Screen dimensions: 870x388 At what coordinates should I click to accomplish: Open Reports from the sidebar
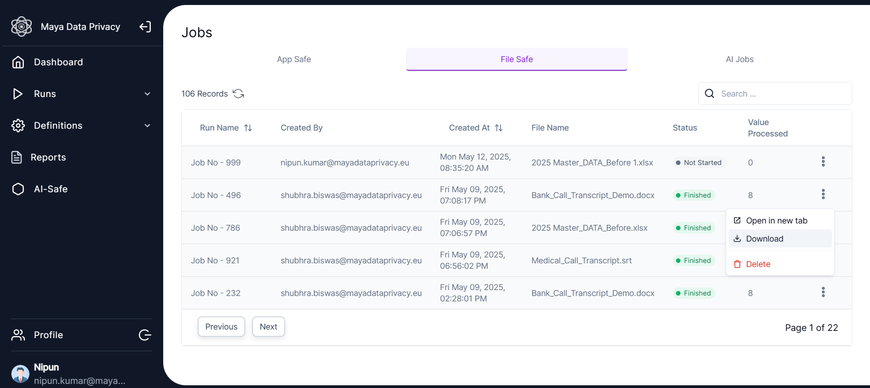(x=48, y=157)
